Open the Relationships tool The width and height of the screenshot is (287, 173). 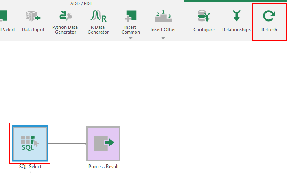[x=236, y=17]
